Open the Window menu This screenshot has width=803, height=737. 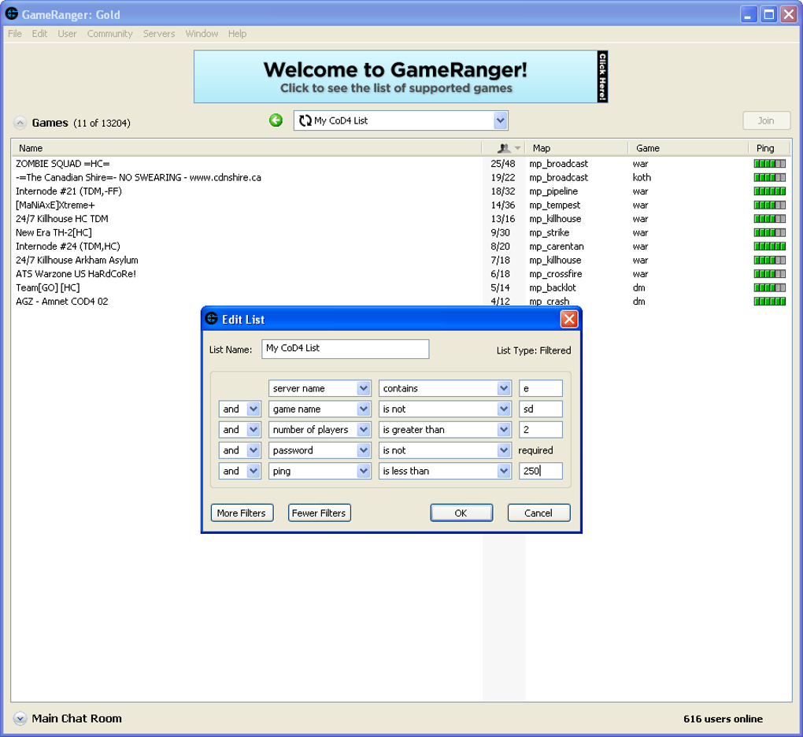202,34
